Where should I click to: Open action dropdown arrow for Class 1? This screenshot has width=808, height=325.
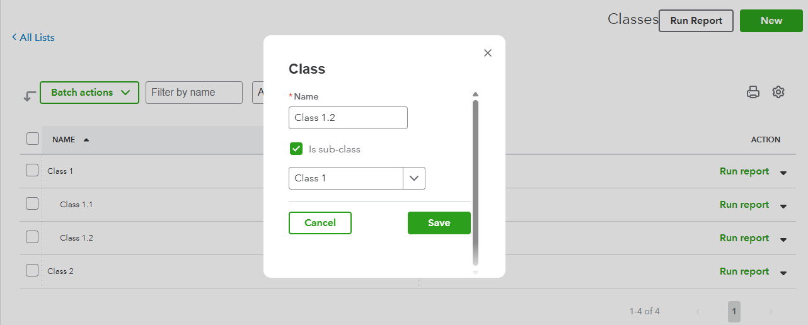[783, 173]
